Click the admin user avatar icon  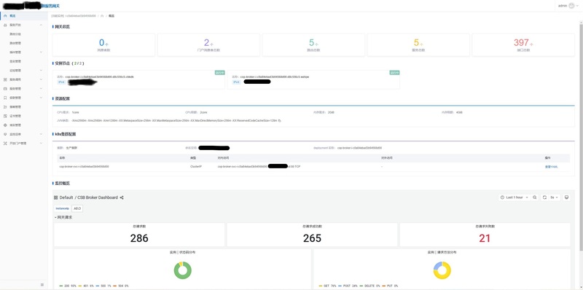571,6
